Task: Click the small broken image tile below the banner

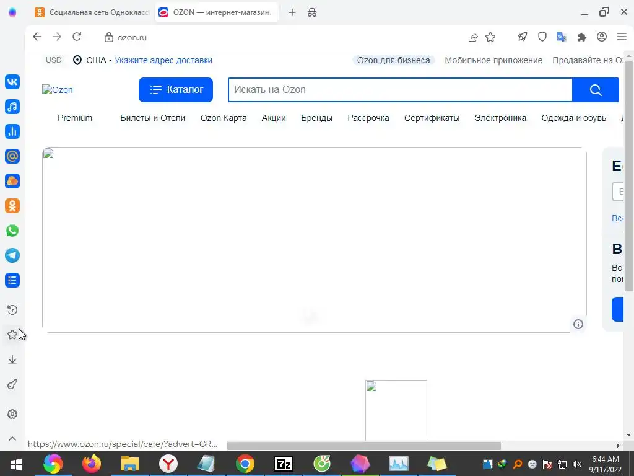Action: (x=396, y=410)
